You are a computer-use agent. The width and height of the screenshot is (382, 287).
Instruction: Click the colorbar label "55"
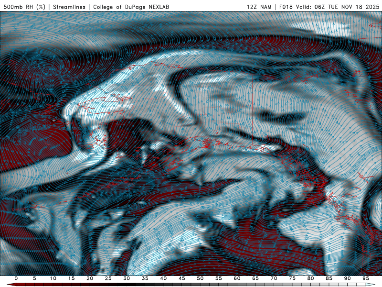(x=219, y=278)
